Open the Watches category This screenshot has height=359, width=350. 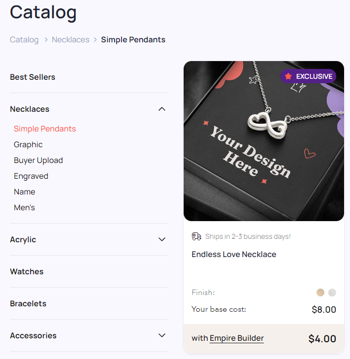coord(27,271)
